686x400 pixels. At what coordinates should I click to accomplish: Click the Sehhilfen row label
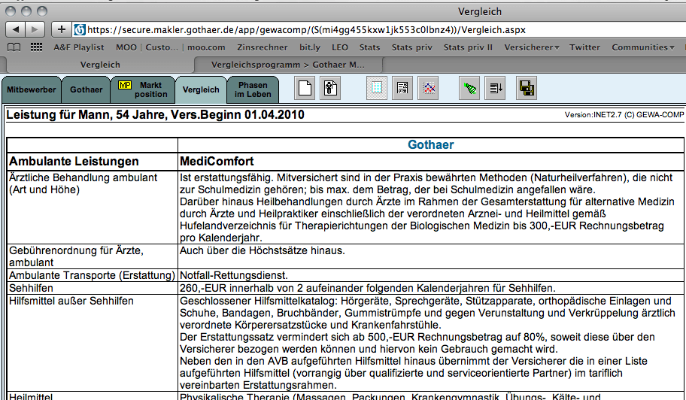pyautogui.click(x=31, y=288)
